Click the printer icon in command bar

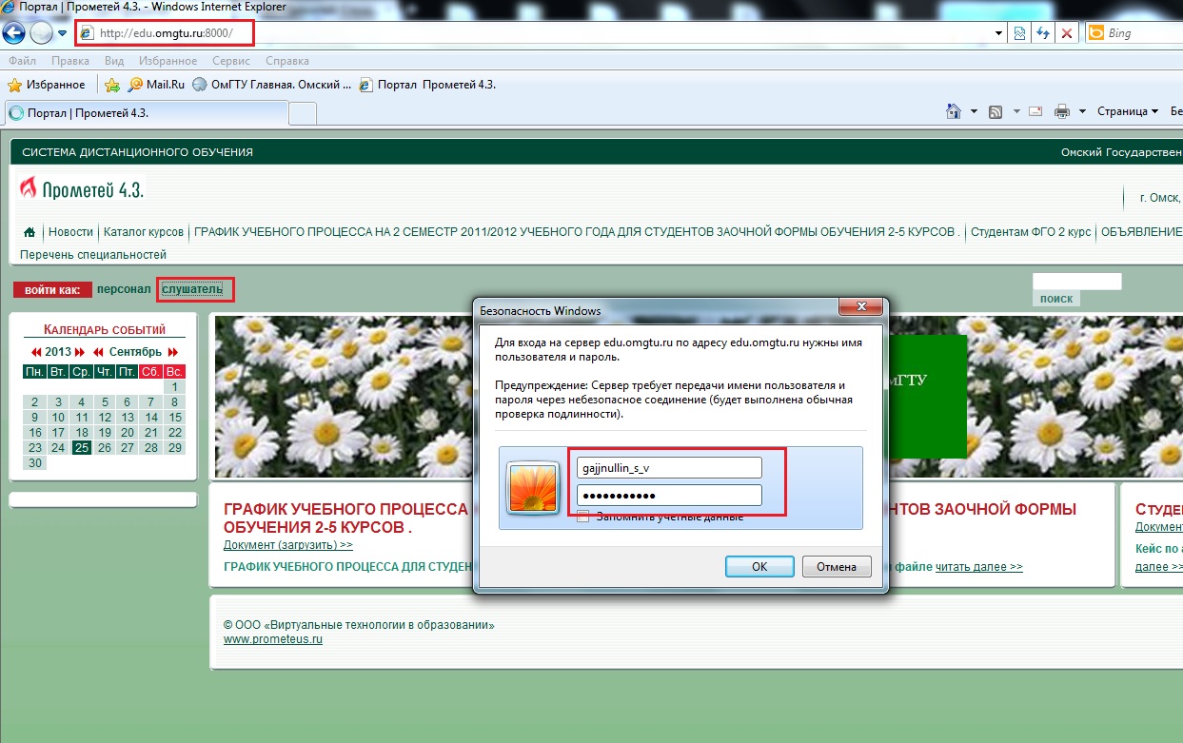tap(1062, 112)
